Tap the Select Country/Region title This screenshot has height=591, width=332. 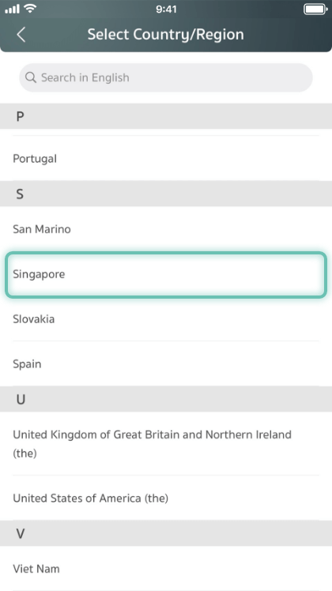click(x=166, y=35)
